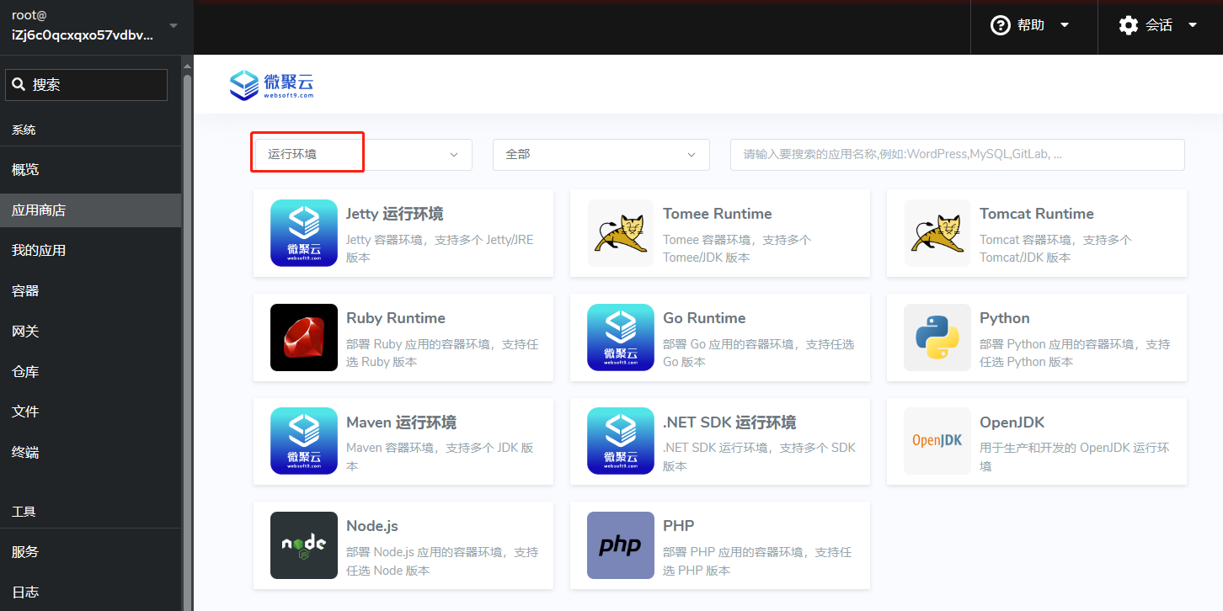Open the Maven 运行环境 title link
Screen dimensions: 1223x611
coord(401,422)
